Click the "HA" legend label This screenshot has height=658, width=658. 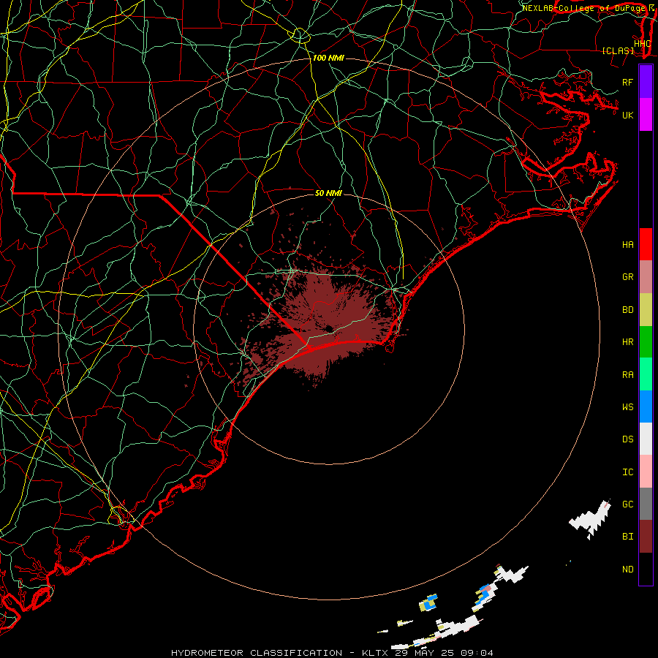pyautogui.click(x=627, y=245)
